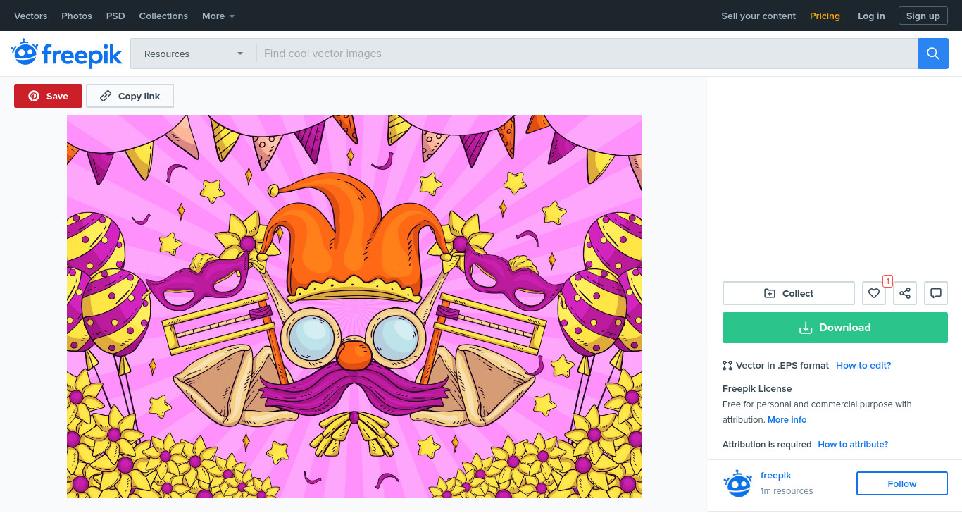This screenshot has width=962, height=513.
Task: Click the Purim carnival illustration preview
Action: pos(354,307)
